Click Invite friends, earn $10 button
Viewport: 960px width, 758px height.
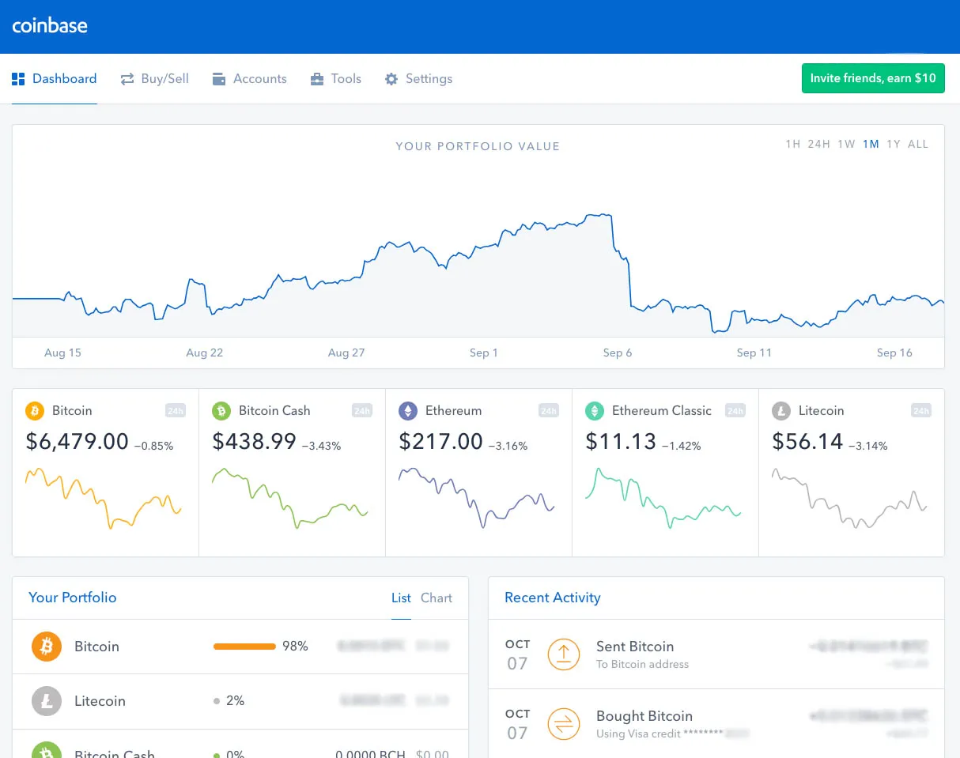point(873,78)
